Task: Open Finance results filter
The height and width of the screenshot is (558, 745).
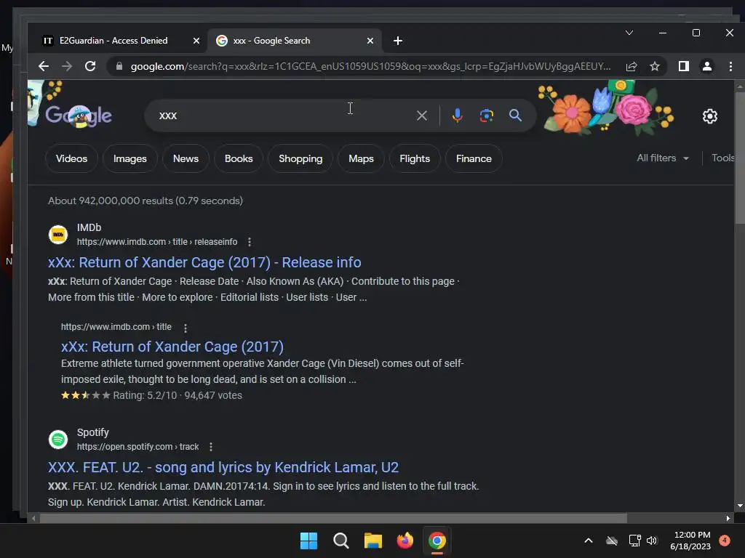Action: click(x=474, y=158)
